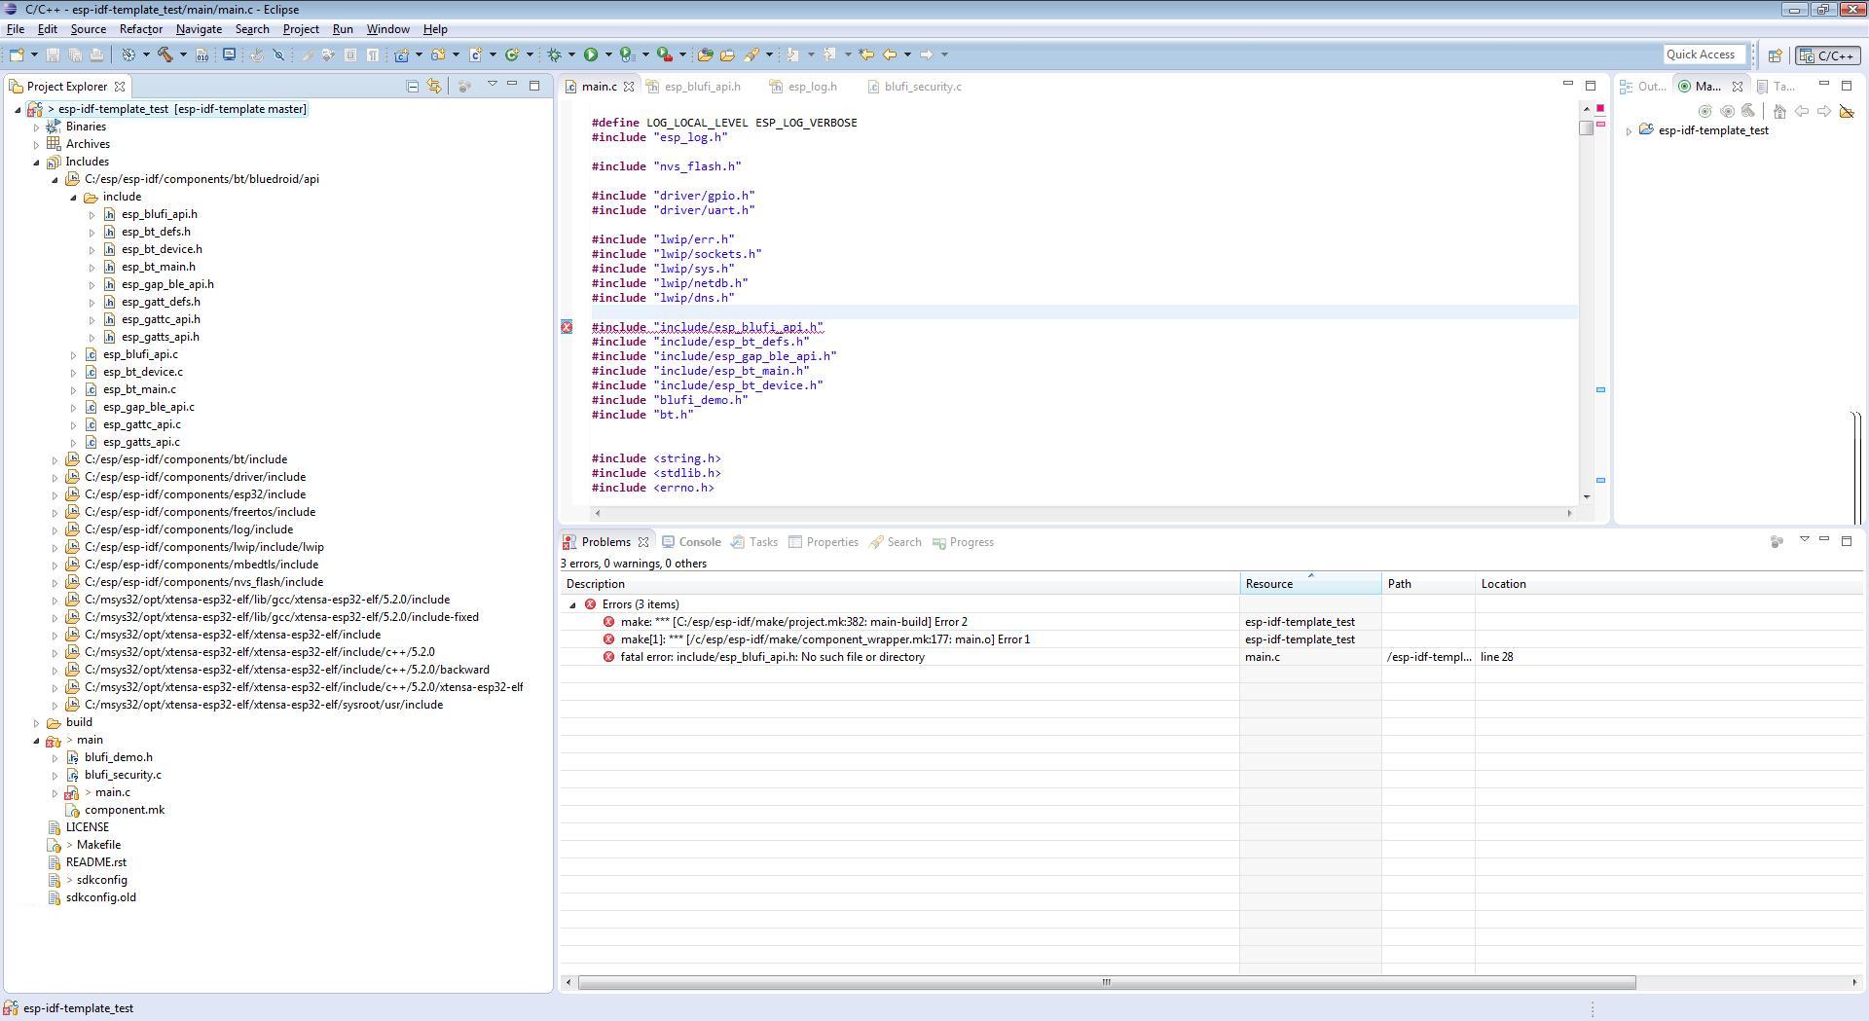This screenshot has width=1869, height=1021.
Task: Click the Problems view horizontal scrollbar thumb
Action: [x=1106, y=982]
